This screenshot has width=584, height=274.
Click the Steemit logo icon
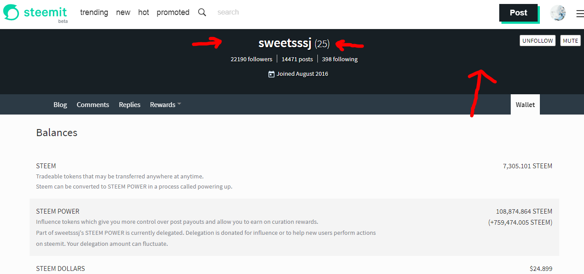click(x=11, y=12)
